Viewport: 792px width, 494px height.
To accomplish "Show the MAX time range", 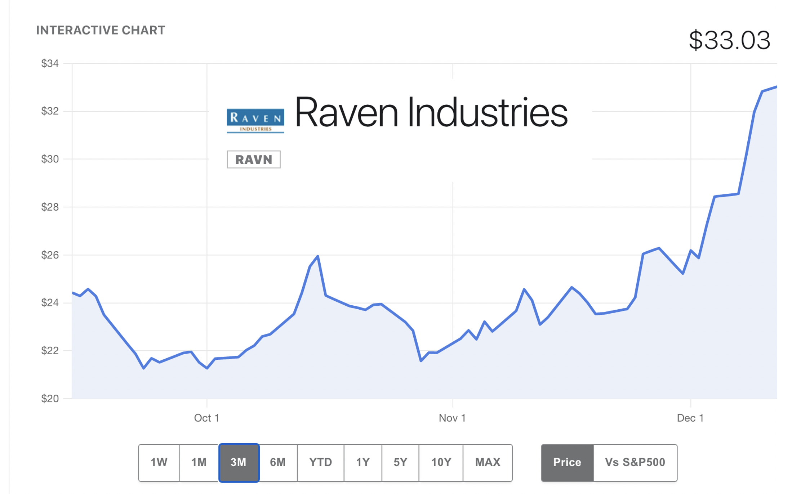I will pos(488,462).
